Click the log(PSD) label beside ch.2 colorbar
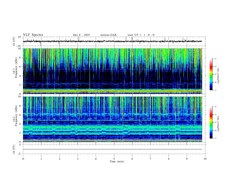The image size is (231, 178). 218,124
